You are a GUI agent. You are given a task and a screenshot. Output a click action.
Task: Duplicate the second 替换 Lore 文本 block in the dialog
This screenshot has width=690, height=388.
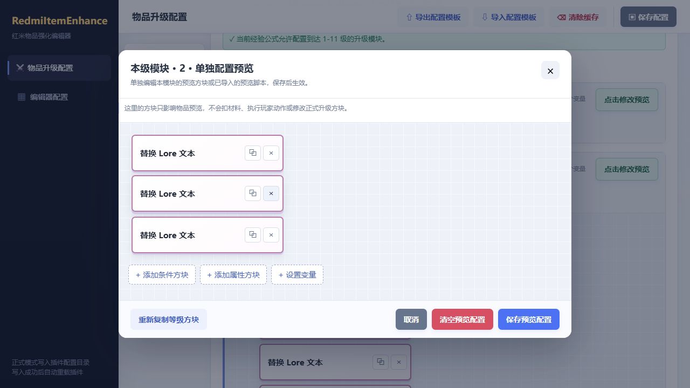click(253, 193)
